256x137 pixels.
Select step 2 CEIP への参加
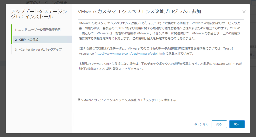tap(42, 40)
